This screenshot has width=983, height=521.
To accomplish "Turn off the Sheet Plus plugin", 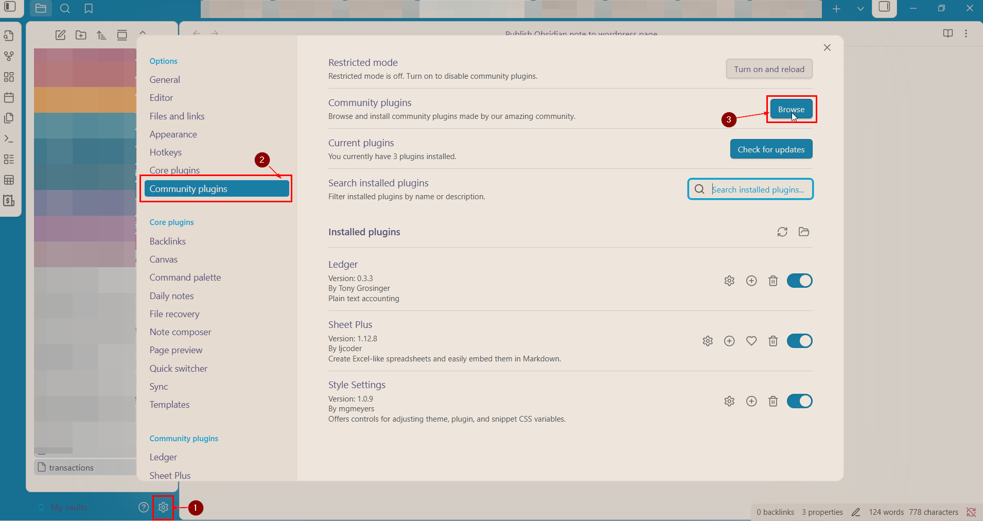I will (799, 341).
